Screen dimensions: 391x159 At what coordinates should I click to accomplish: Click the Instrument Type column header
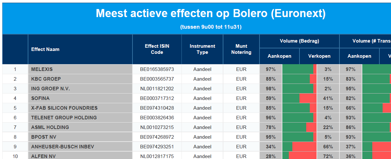pyautogui.click(x=202, y=49)
